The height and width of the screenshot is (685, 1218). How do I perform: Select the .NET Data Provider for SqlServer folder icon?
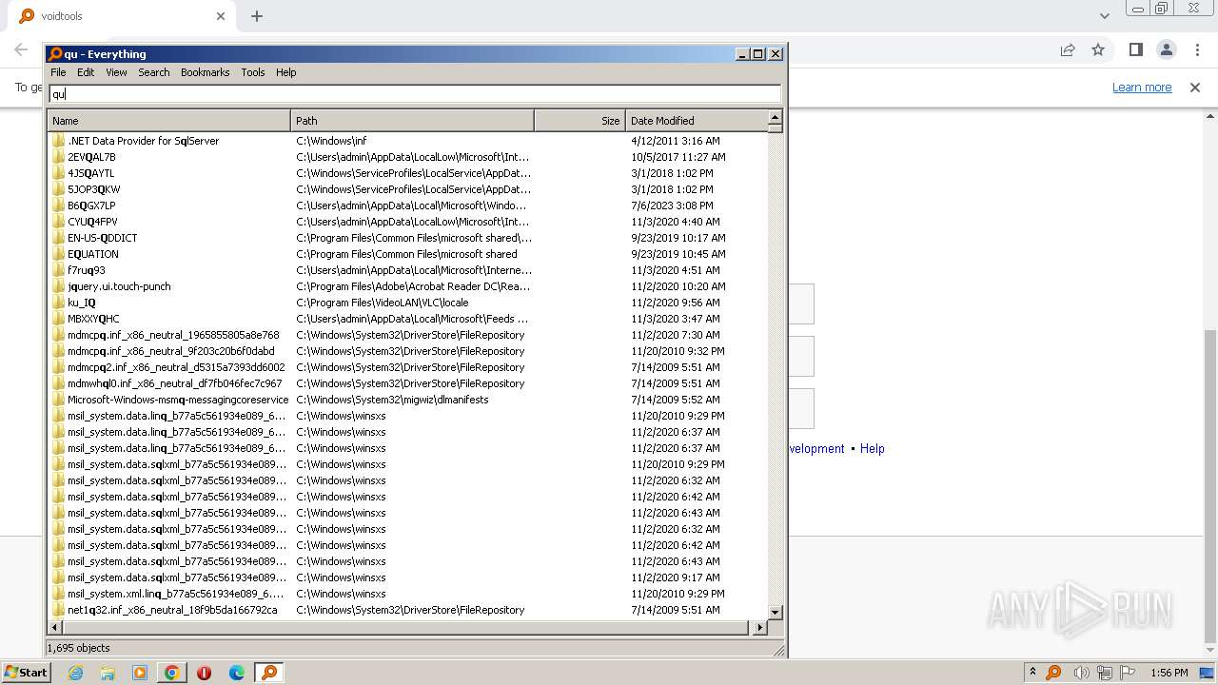pos(59,141)
